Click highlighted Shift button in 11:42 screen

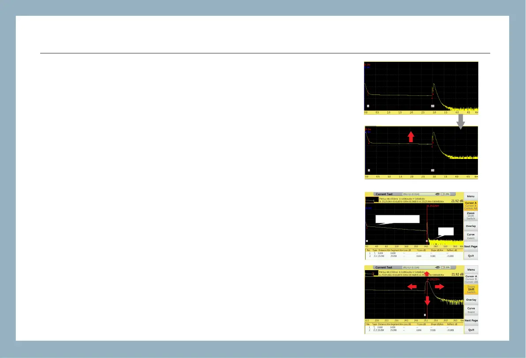pyautogui.click(x=471, y=289)
